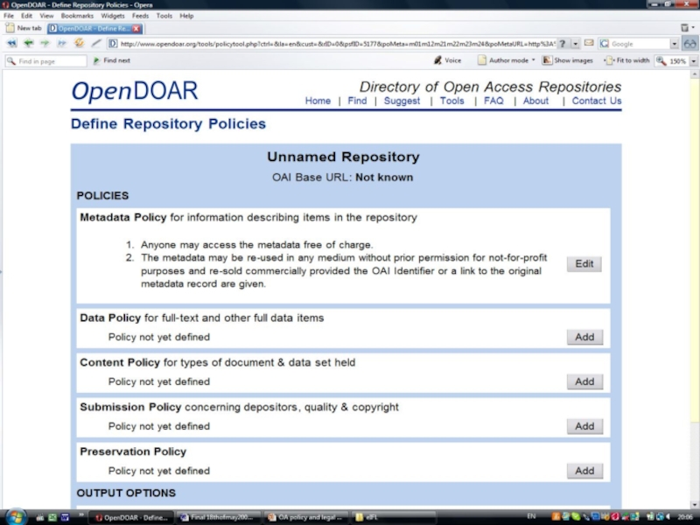Follow the FAQ link in site navigation
Viewport: 700px width, 525px height.
(493, 101)
